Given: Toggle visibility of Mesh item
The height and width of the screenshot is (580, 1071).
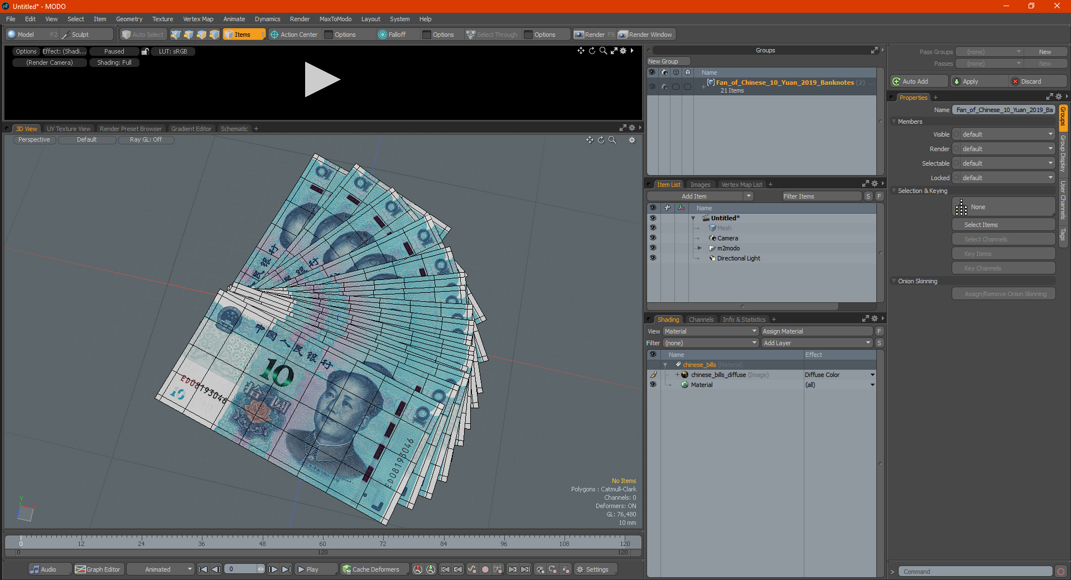Looking at the screenshot, I should click(x=653, y=228).
